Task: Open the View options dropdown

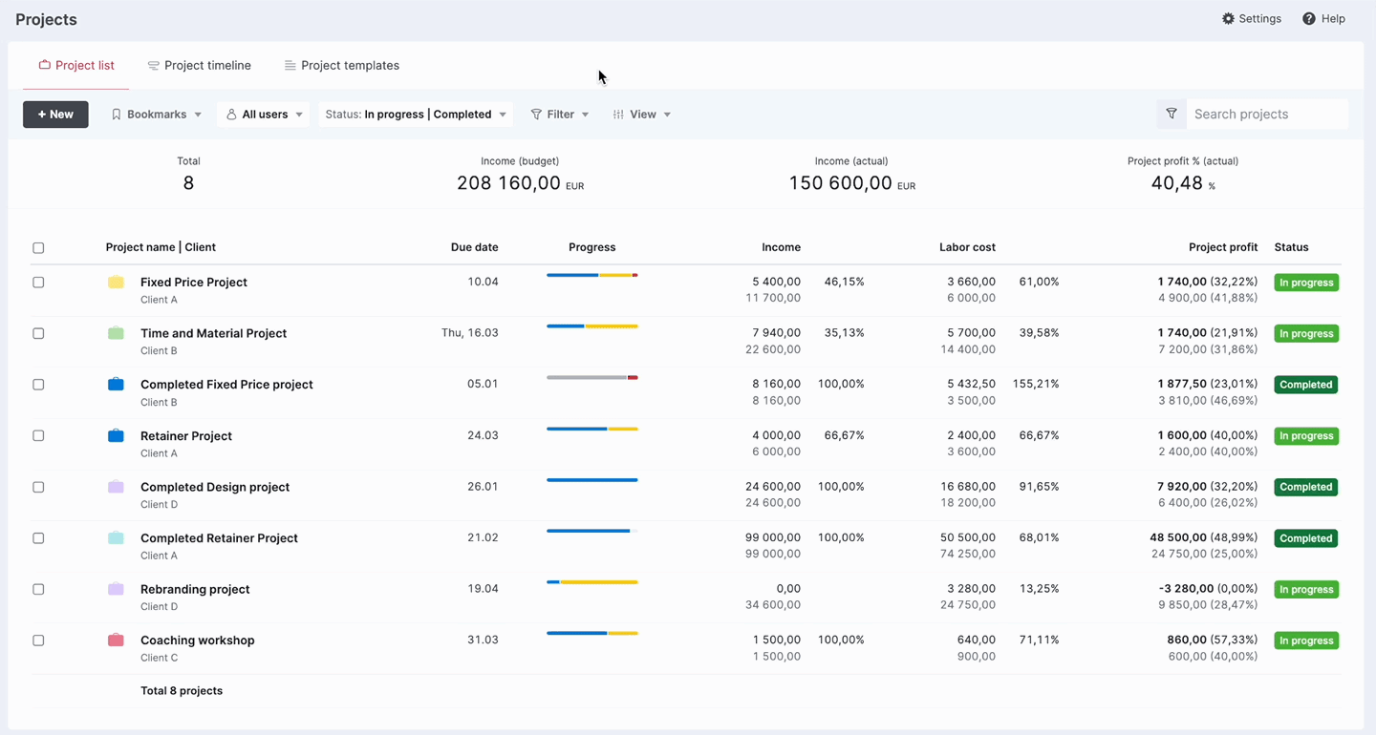Action: (642, 115)
